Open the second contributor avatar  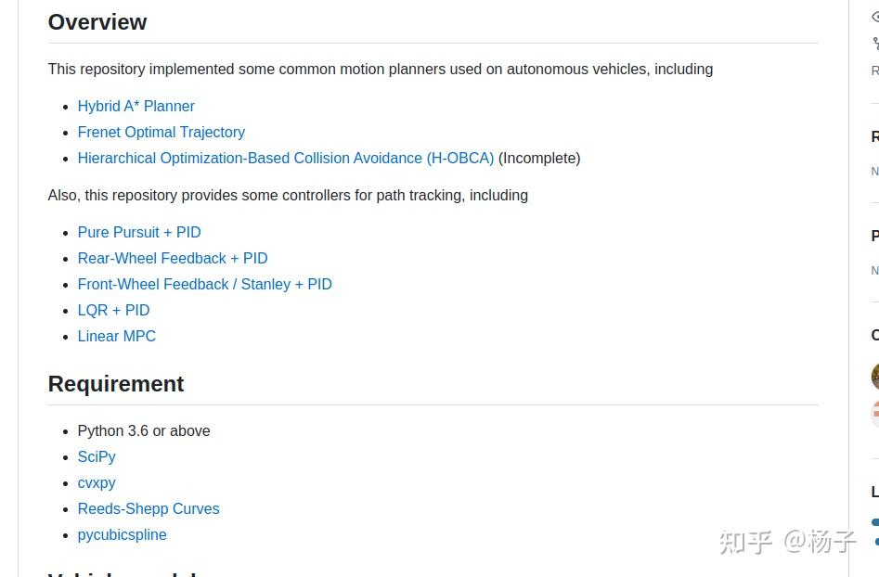(874, 413)
